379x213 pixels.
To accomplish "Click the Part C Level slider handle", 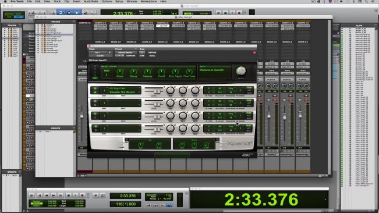I will (x=157, y=116).
